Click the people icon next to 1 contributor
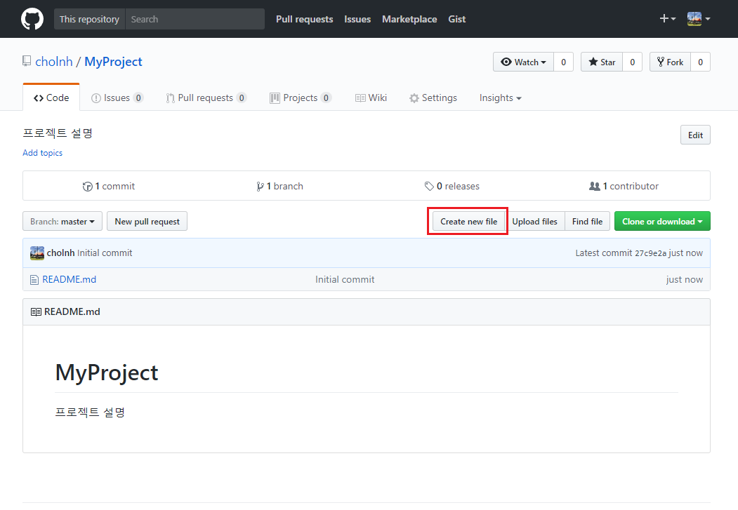The image size is (738, 510). coord(595,186)
